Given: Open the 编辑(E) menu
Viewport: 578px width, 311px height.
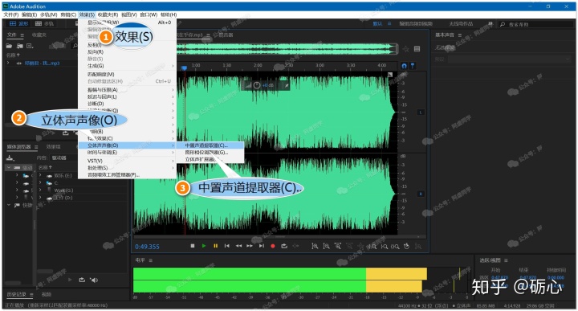Looking at the screenshot, I should pyautogui.click(x=29, y=14).
